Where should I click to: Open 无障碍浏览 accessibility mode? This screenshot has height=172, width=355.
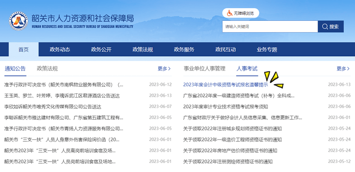240,13
